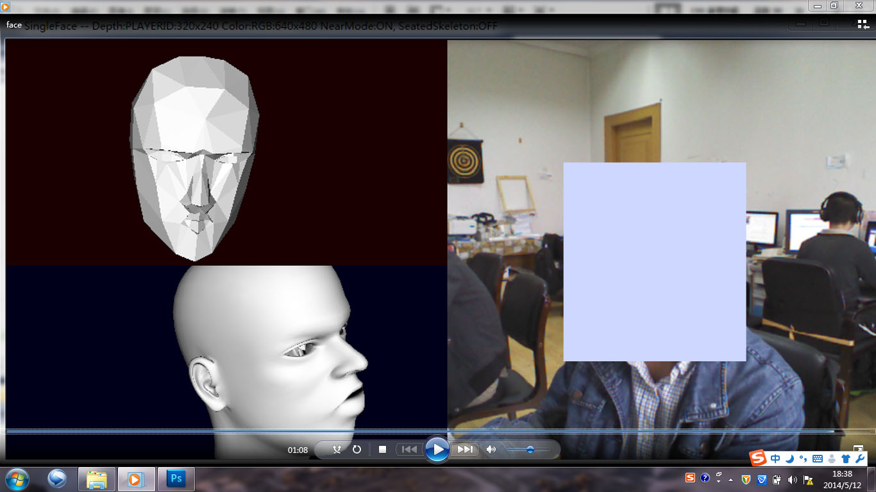Show hidden tray icons arrow
Viewport: 876px width, 492px height.
pyautogui.click(x=731, y=479)
